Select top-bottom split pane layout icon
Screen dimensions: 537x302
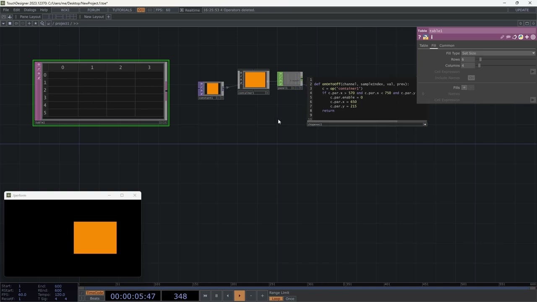click(x=60, y=17)
